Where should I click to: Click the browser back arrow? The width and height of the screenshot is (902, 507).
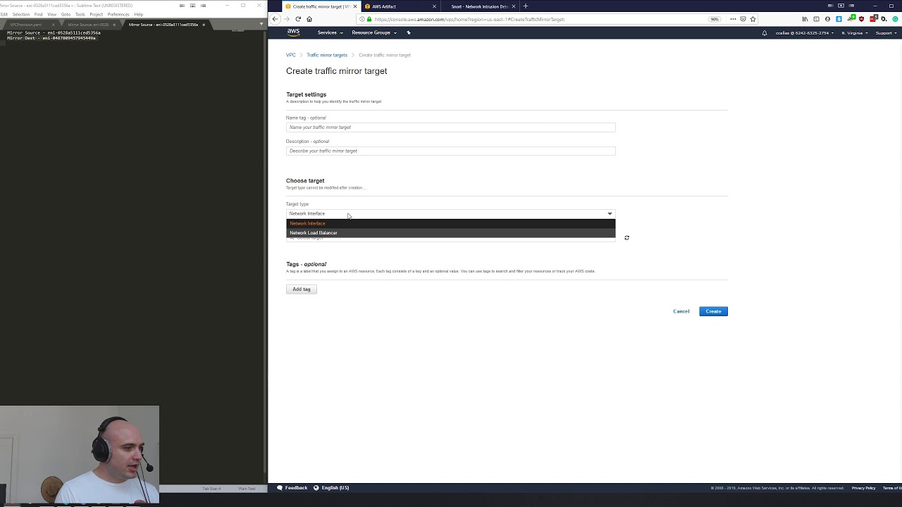pyautogui.click(x=275, y=19)
